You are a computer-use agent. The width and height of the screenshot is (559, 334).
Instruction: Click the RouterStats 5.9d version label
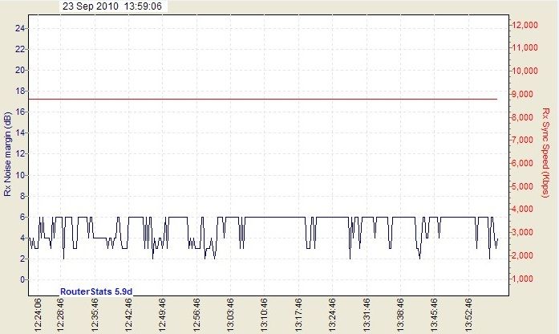[x=96, y=291]
